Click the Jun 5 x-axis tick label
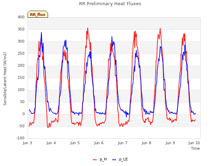The height and width of the screenshot is (166, 221). [x=75, y=143]
